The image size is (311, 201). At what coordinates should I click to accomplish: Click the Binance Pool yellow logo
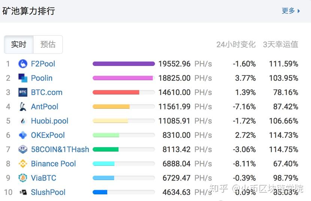pyautogui.click(x=23, y=164)
